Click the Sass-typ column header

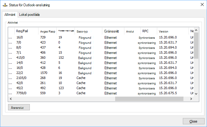(89, 31)
